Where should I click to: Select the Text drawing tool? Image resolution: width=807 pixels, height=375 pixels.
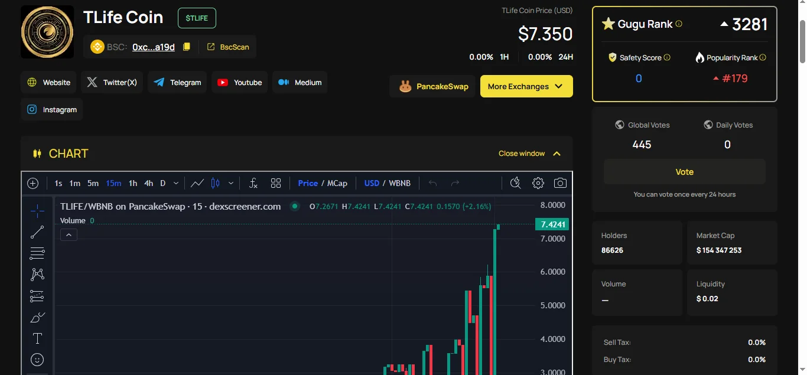pos(37,338)
